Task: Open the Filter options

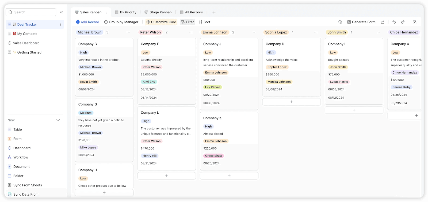Action: [188, 22]
